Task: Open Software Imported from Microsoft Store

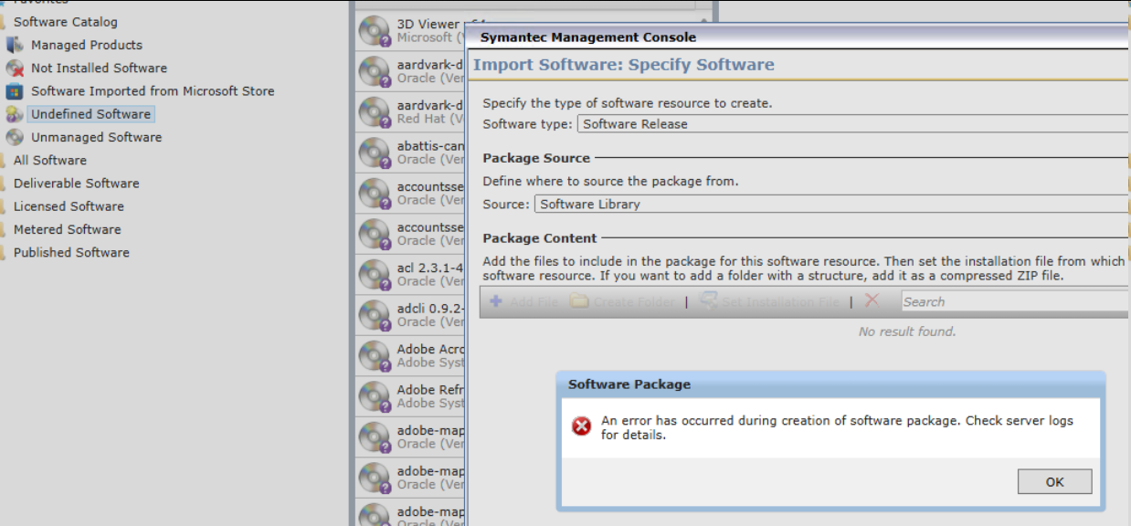Action: (152, 91)
